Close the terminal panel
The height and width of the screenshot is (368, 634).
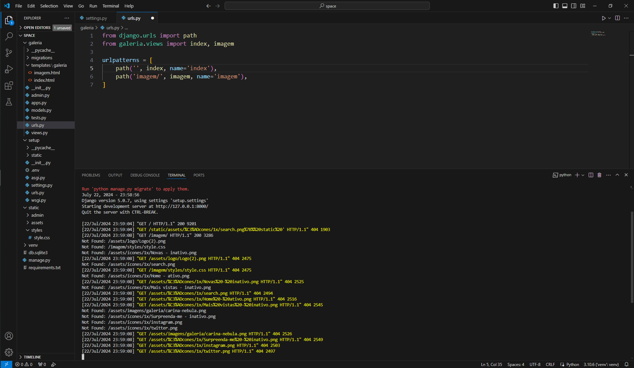[626, 175]
